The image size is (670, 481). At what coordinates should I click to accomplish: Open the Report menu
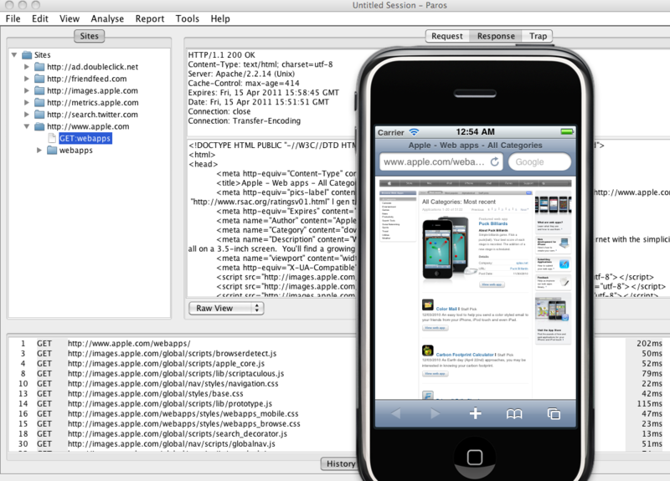[150, 18]
